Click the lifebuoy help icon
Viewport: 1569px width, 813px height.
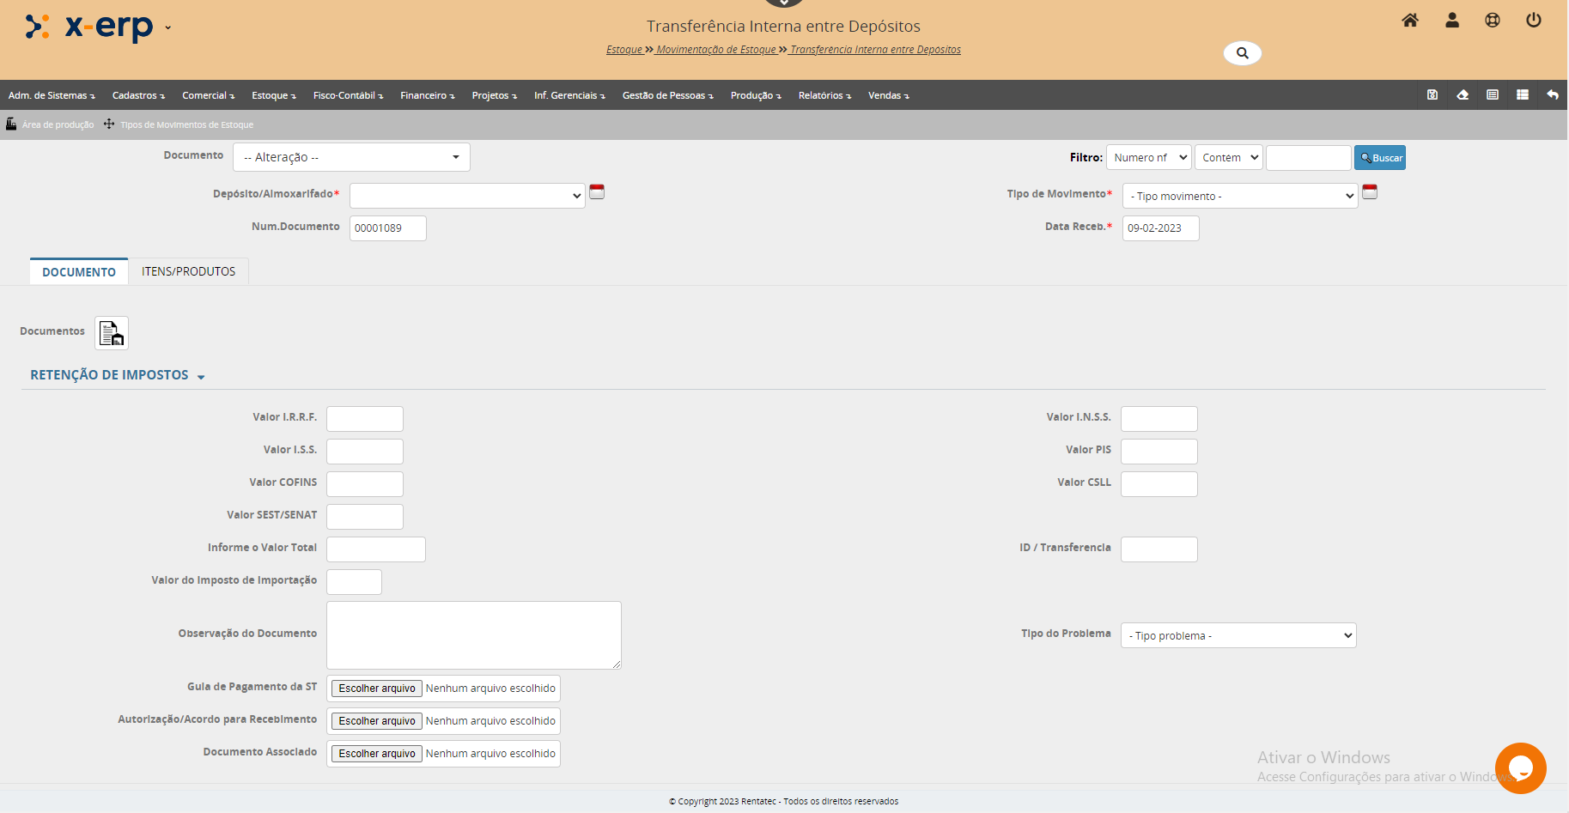point(1493,21)
